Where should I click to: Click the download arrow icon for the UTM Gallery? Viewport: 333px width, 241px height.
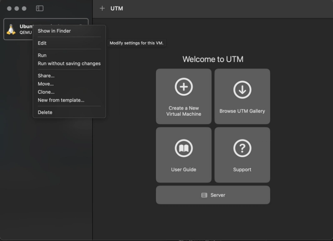(242, 90)
